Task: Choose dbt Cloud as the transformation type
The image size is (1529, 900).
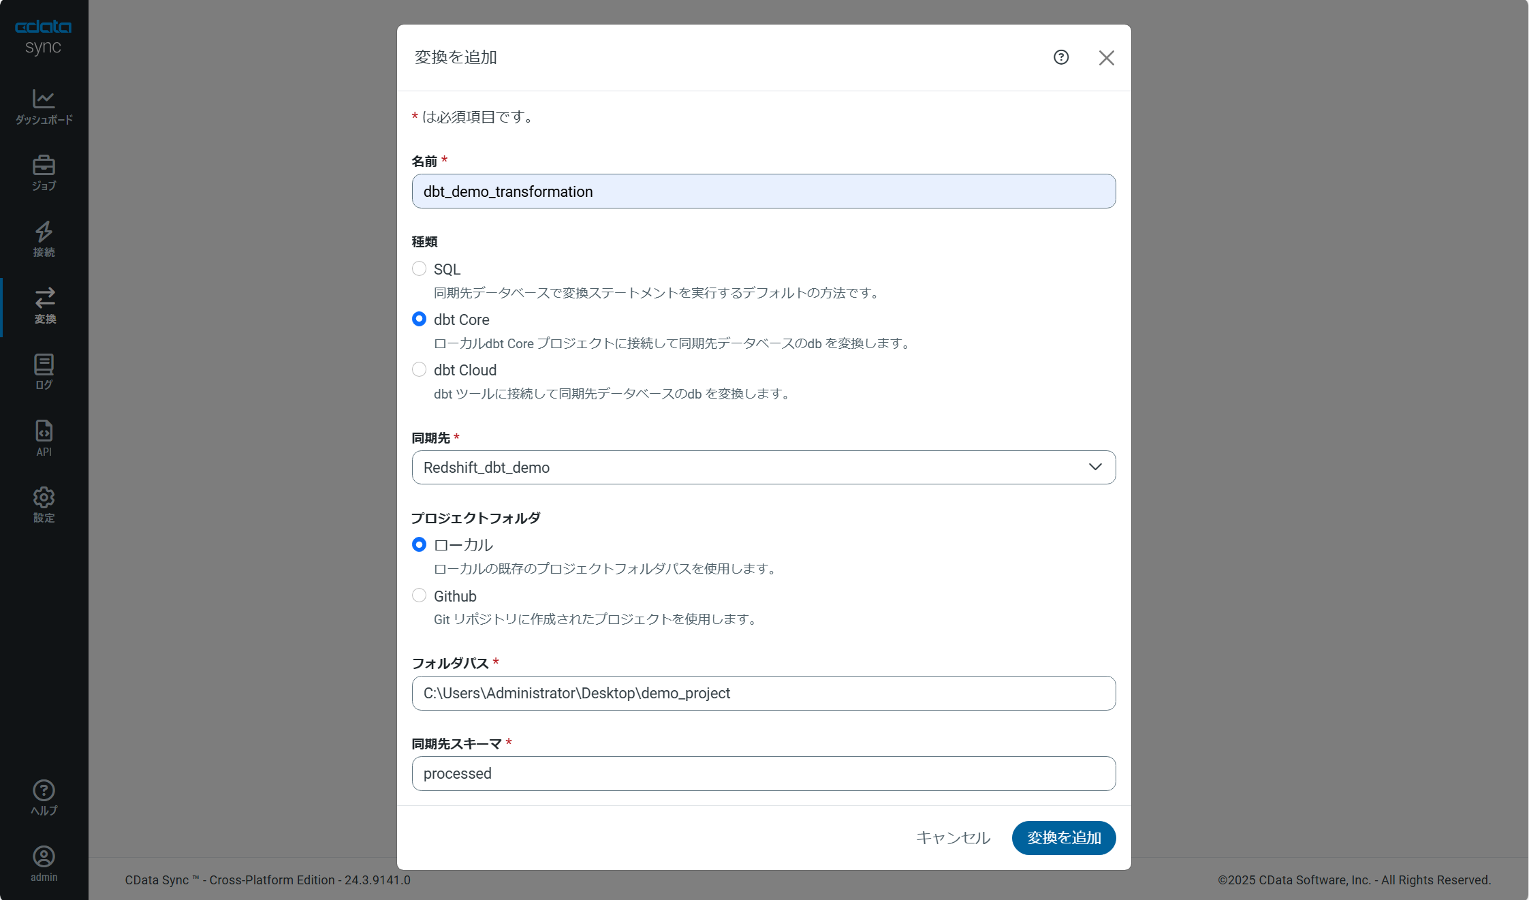Action: (419, 369)
